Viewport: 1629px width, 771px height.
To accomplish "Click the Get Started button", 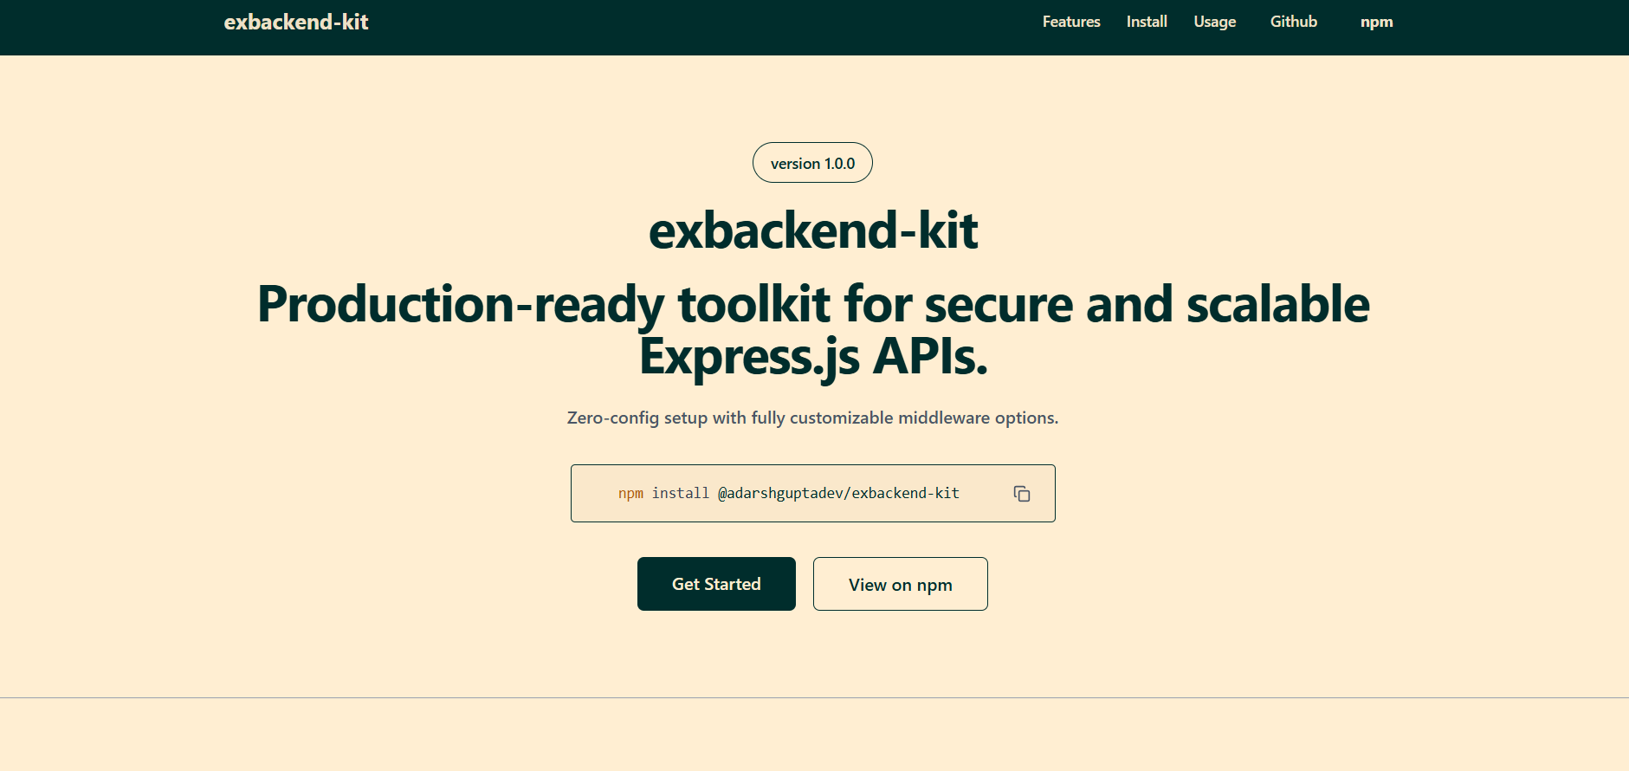I will [716, 584].
